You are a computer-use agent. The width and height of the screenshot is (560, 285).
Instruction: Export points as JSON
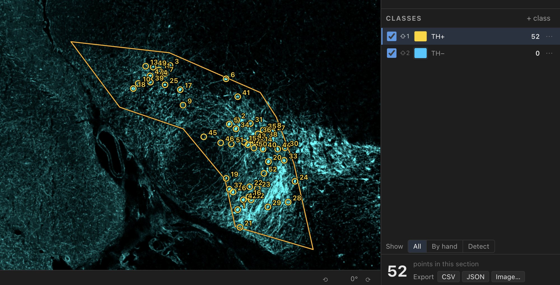click(475, 277)
